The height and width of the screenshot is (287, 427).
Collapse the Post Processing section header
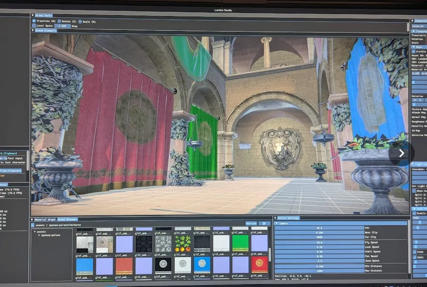tap(419, 209)
